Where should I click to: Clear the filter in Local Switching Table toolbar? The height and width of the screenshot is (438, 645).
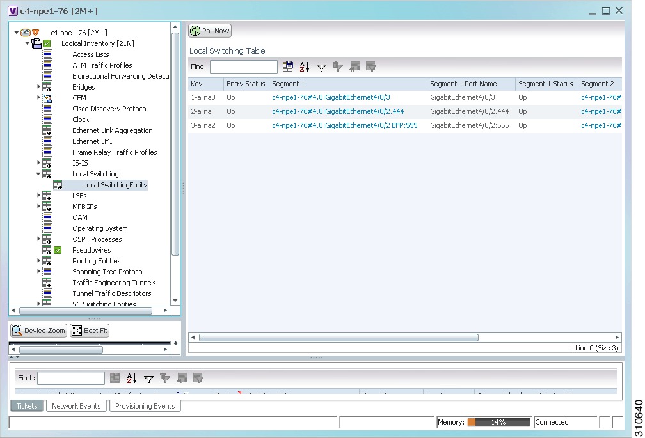pyautogui.click(x=338, y=66)
